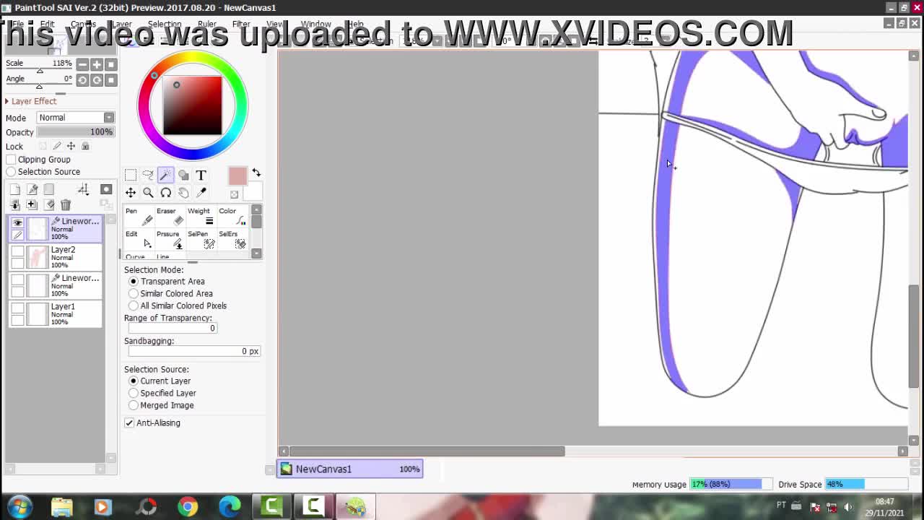The image size is (924, 520).
Task: Select the Move layer tool
Action: tap(131, 193)
